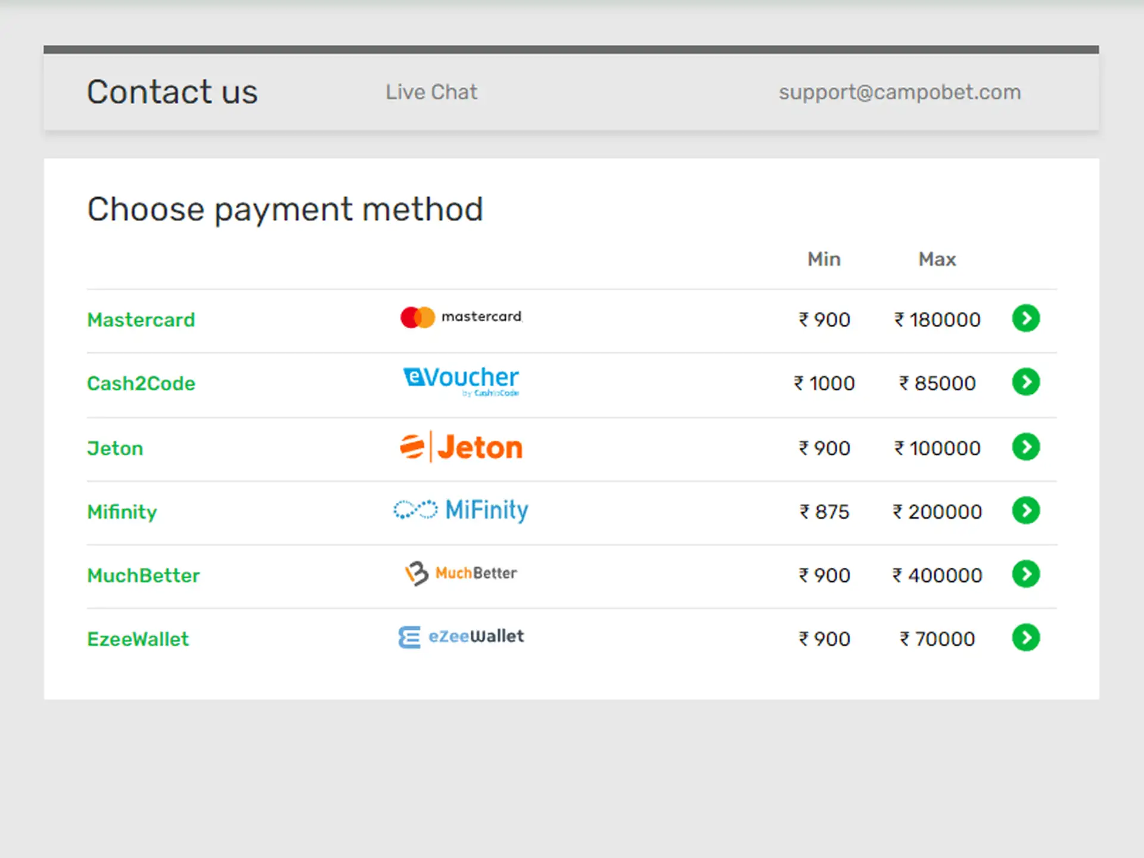Click the green arrow in the Mastercard row
The image size is (1144, 858).
click(1025, 318)
